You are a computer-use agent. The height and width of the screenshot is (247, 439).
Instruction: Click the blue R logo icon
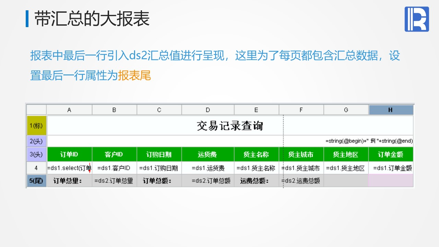(417, 19)
